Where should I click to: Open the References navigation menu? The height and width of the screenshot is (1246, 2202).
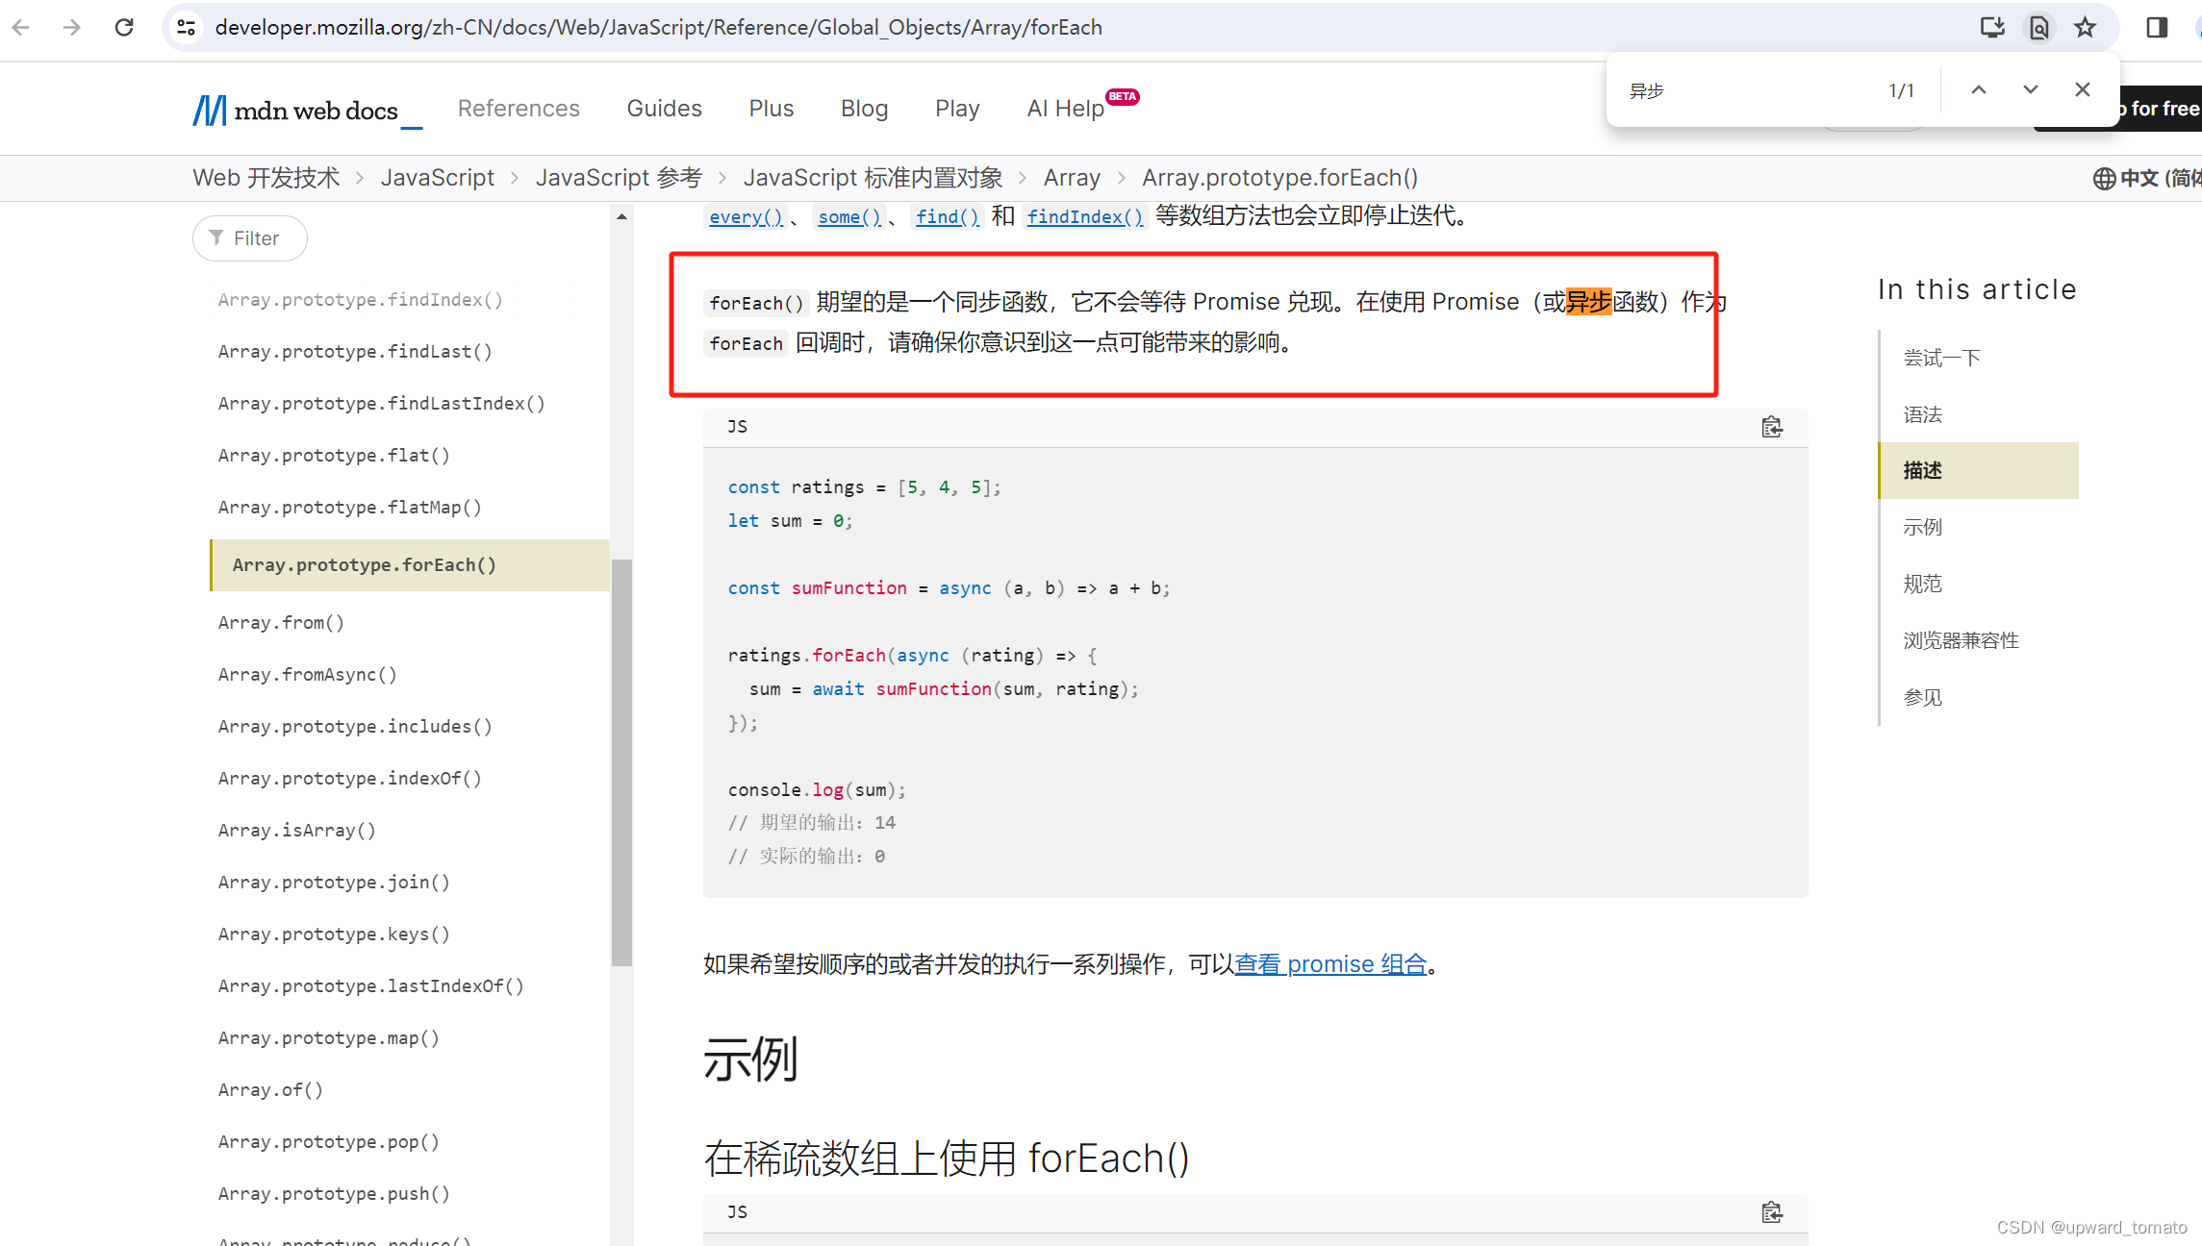point(519,109)
